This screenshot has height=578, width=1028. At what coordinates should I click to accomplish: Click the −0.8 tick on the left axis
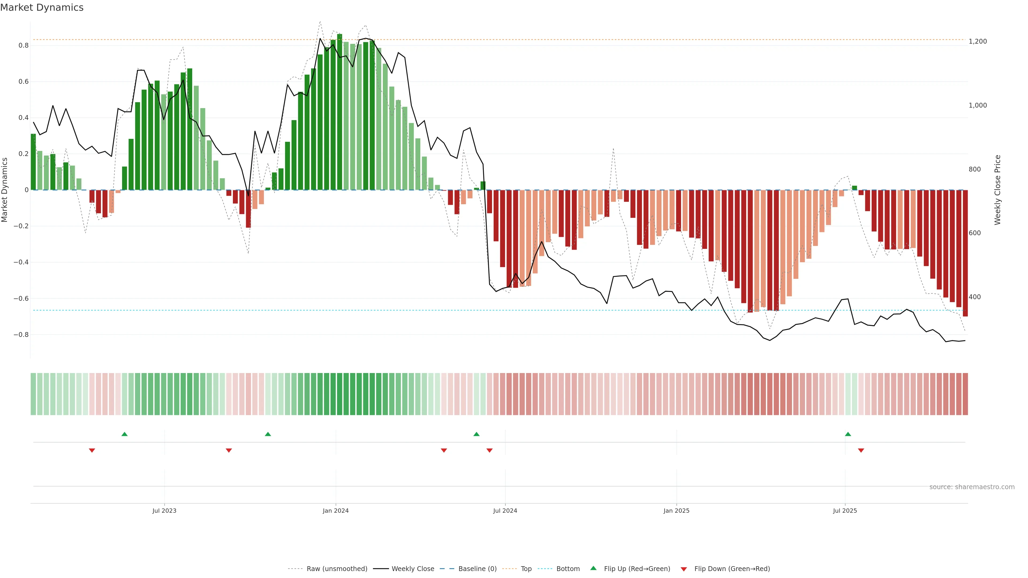(21, 335)
